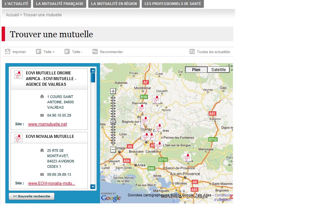Click the Google logo on the map

(x=111, y=198)
